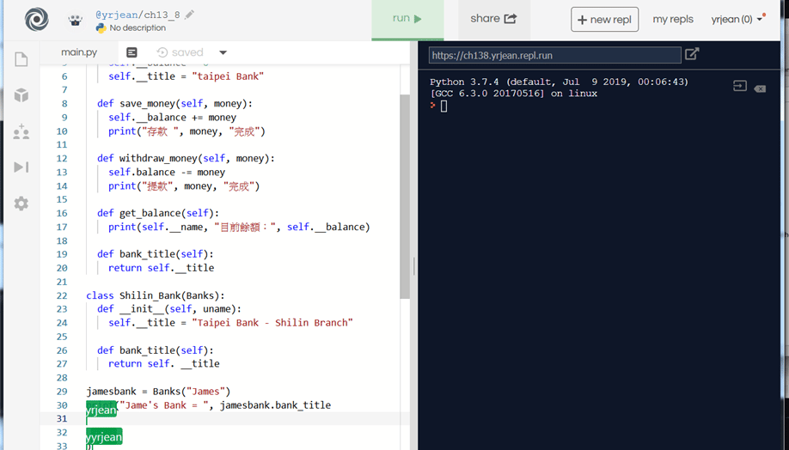Click line number 29 in gutter

point(61,391)
